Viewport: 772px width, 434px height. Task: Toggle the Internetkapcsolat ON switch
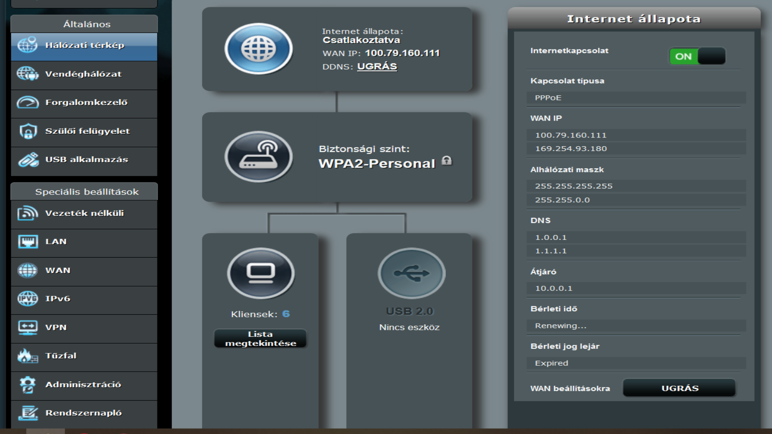(697, 56)
